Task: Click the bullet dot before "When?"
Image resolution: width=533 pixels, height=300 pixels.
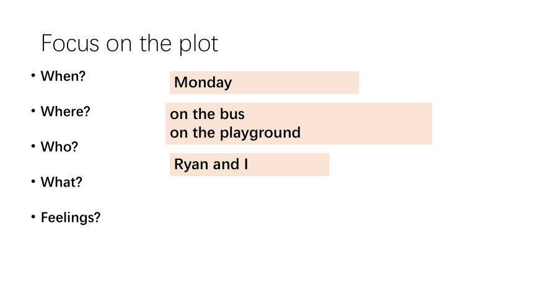Action: click(x=33, y=75)
